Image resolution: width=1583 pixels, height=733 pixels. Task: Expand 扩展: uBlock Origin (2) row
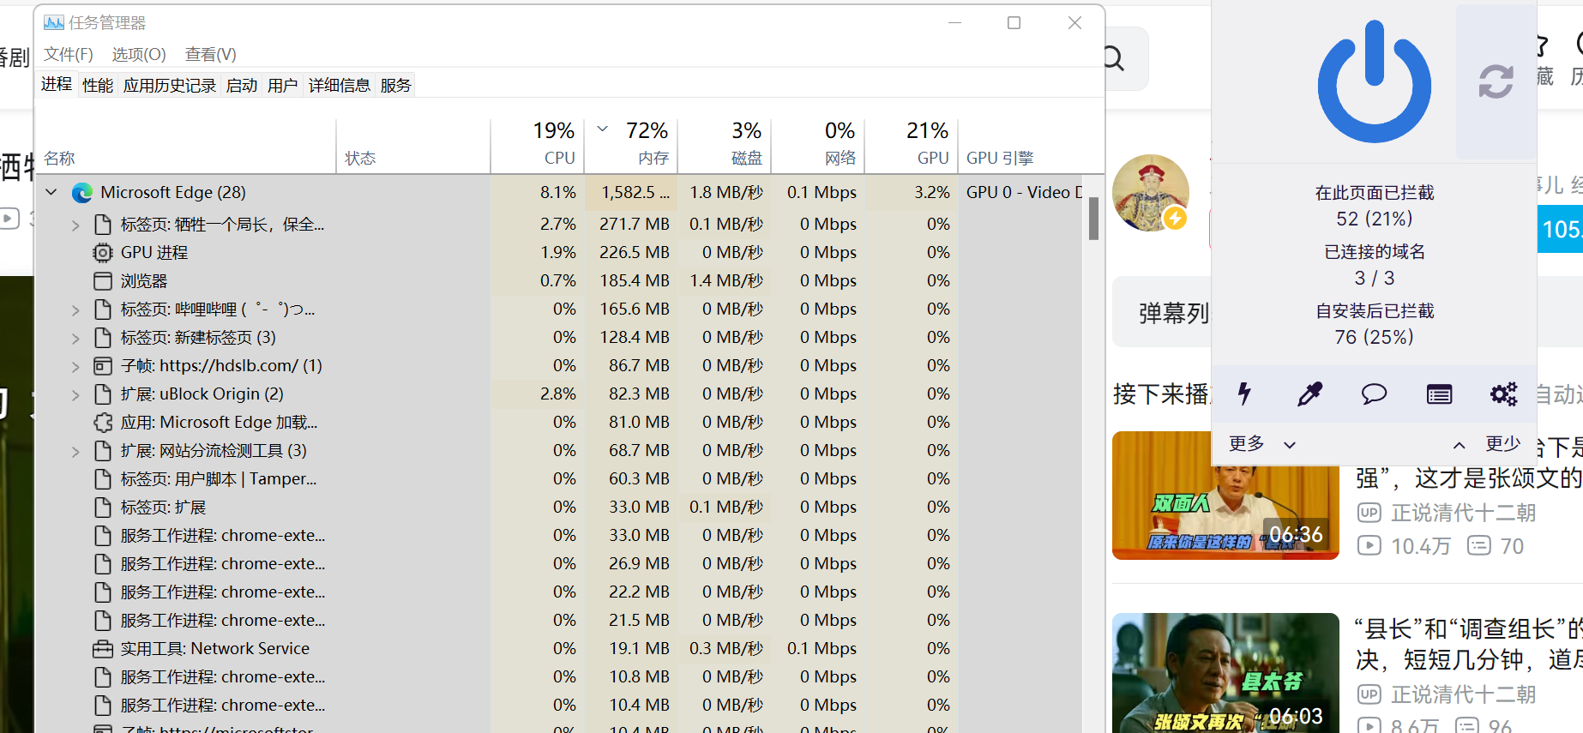click(75, 394)
